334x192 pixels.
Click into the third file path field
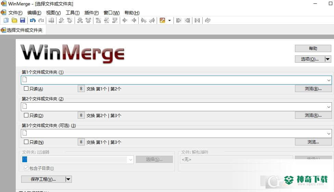tap(176, 133)
